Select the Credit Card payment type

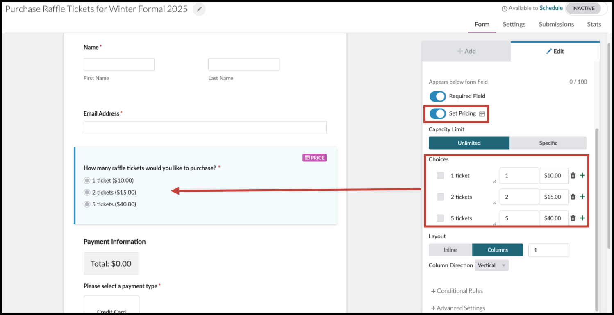pyautogui.click(x=111, y=305)
